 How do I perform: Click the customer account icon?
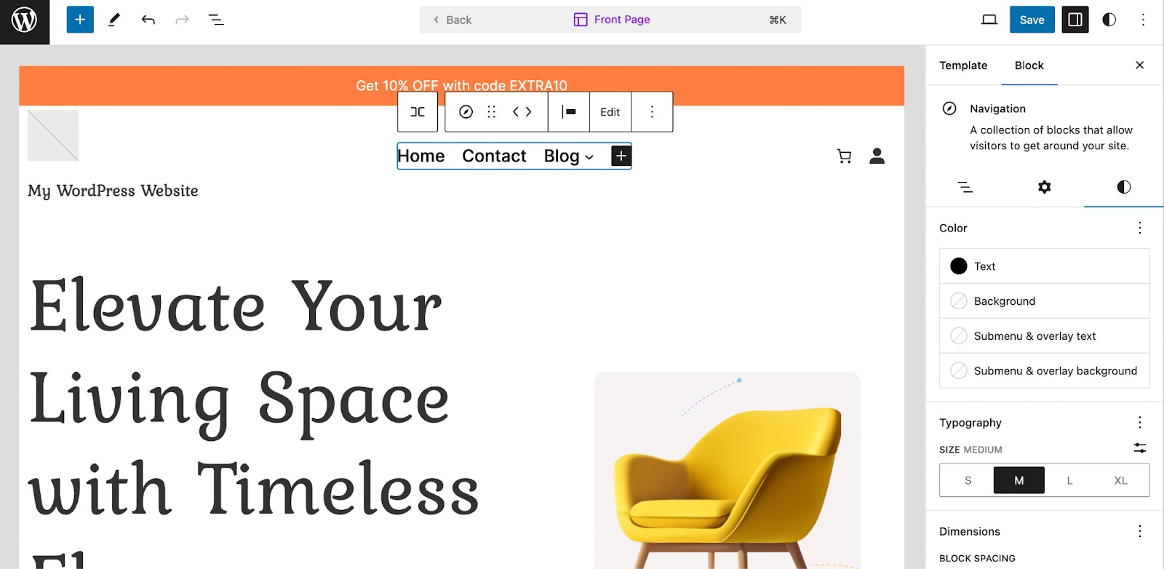(877, 156)
